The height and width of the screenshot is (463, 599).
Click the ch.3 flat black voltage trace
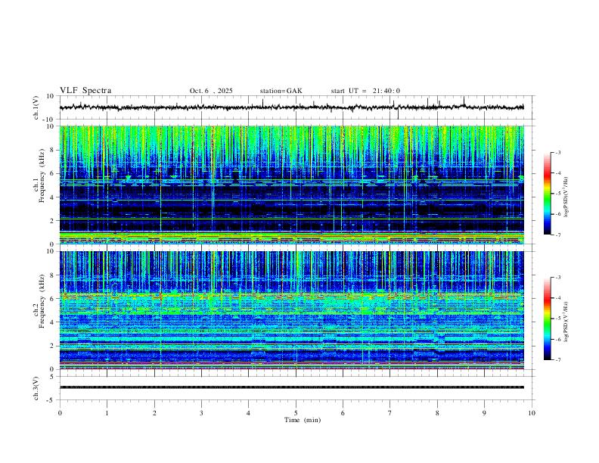click(x=291, y=387)
